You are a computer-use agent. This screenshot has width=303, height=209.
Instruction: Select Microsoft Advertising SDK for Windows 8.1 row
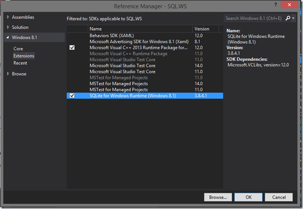[x=145, y=41]
